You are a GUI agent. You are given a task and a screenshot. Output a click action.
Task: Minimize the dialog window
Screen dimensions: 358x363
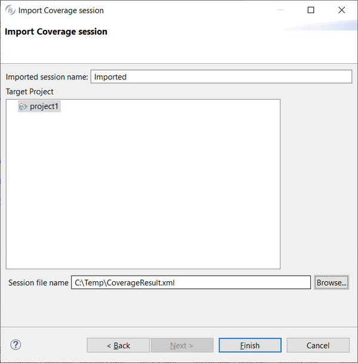coord(280,10)
